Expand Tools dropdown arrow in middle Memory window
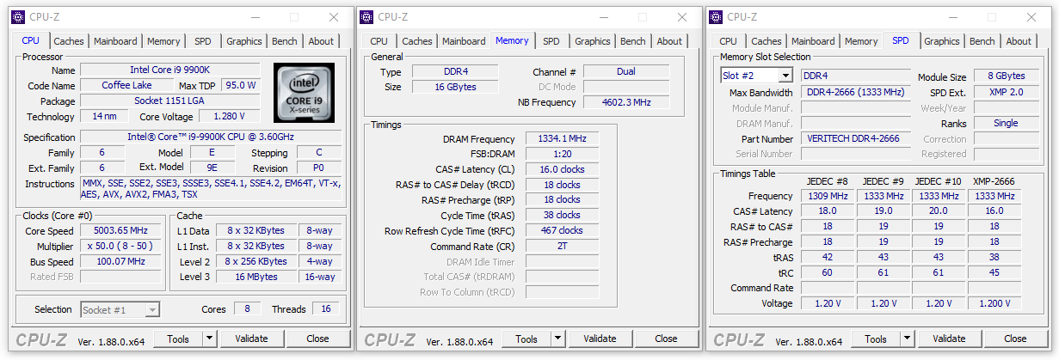The height and width of the screenshot is (360, 1059). 557,339
